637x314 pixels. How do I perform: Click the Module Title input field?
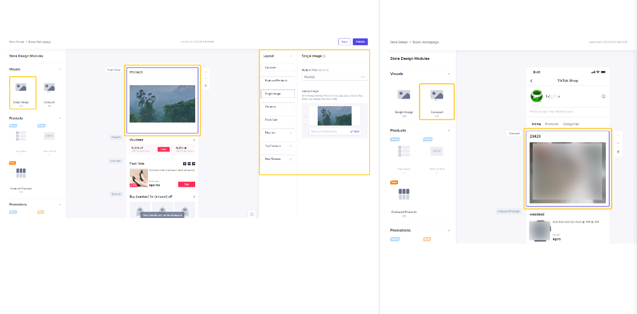(x=334, y=77)
